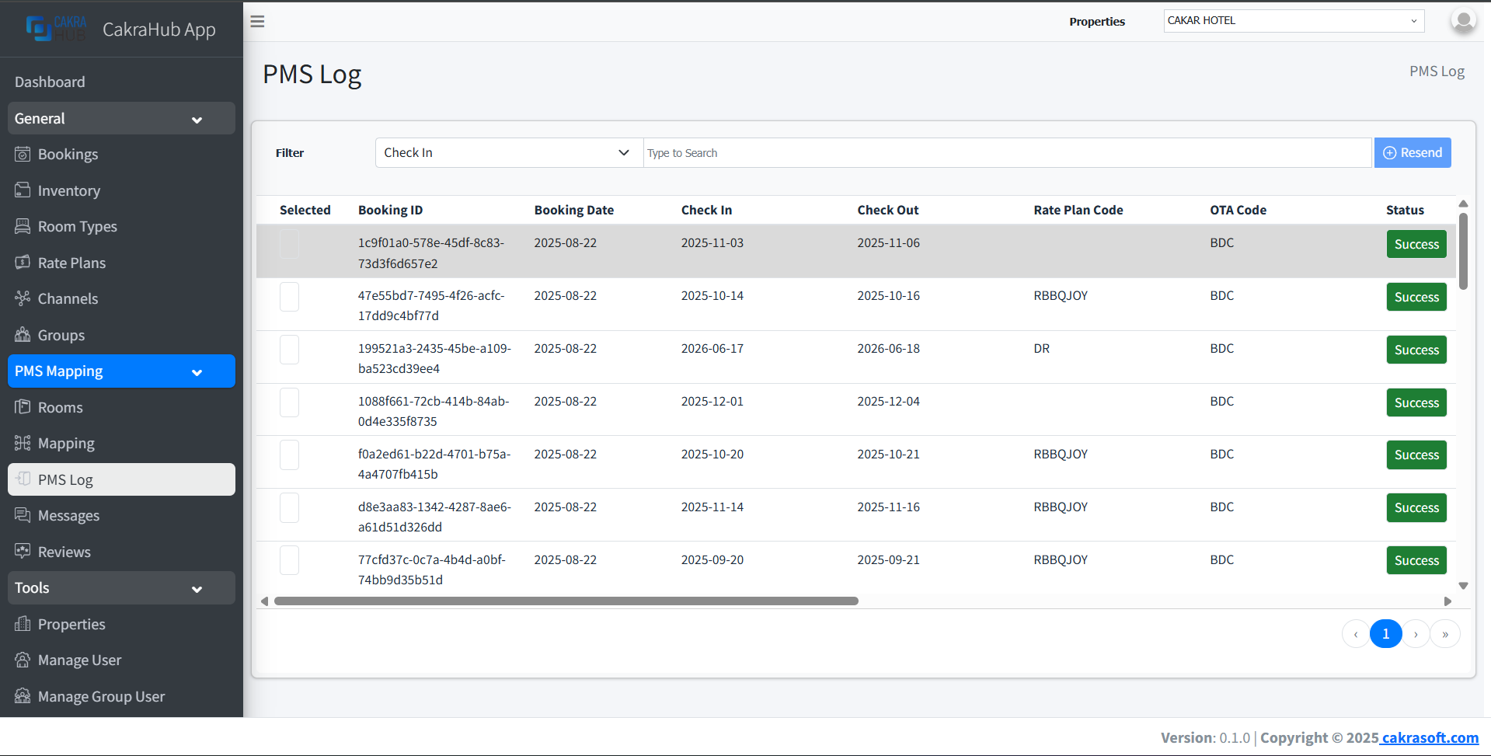Open the cakrasoft.com footer link

(1429, 738)
